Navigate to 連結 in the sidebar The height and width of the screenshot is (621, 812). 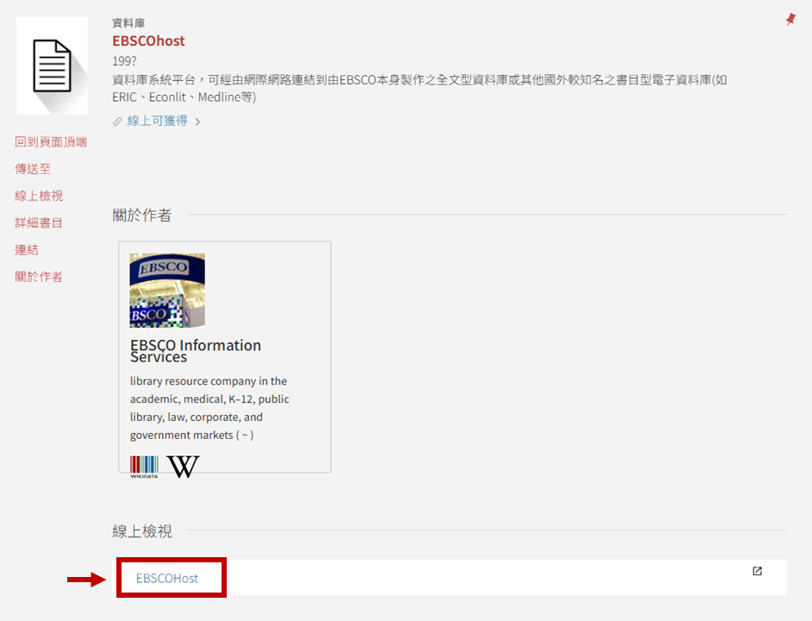[x=27, y=249]
